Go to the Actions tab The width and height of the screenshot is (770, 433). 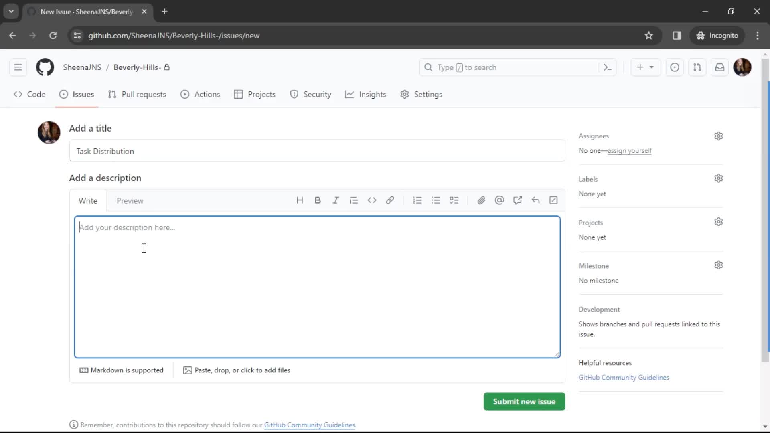[x=200, y=95]
